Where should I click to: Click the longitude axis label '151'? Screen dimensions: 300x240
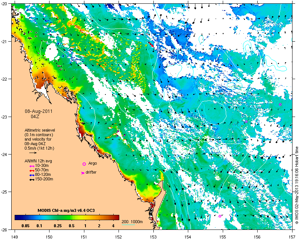(x=84, y=237)
